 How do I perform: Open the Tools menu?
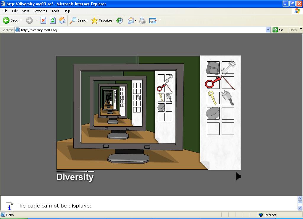coord(55,11)
